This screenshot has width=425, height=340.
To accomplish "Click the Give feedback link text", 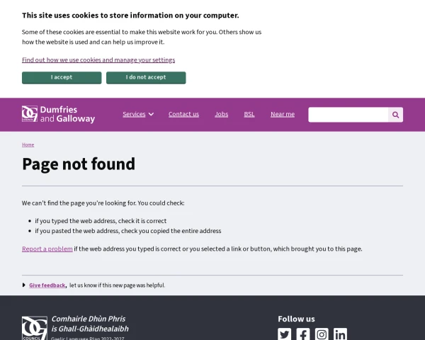I will pyautogui.click(x=47, y=285).
